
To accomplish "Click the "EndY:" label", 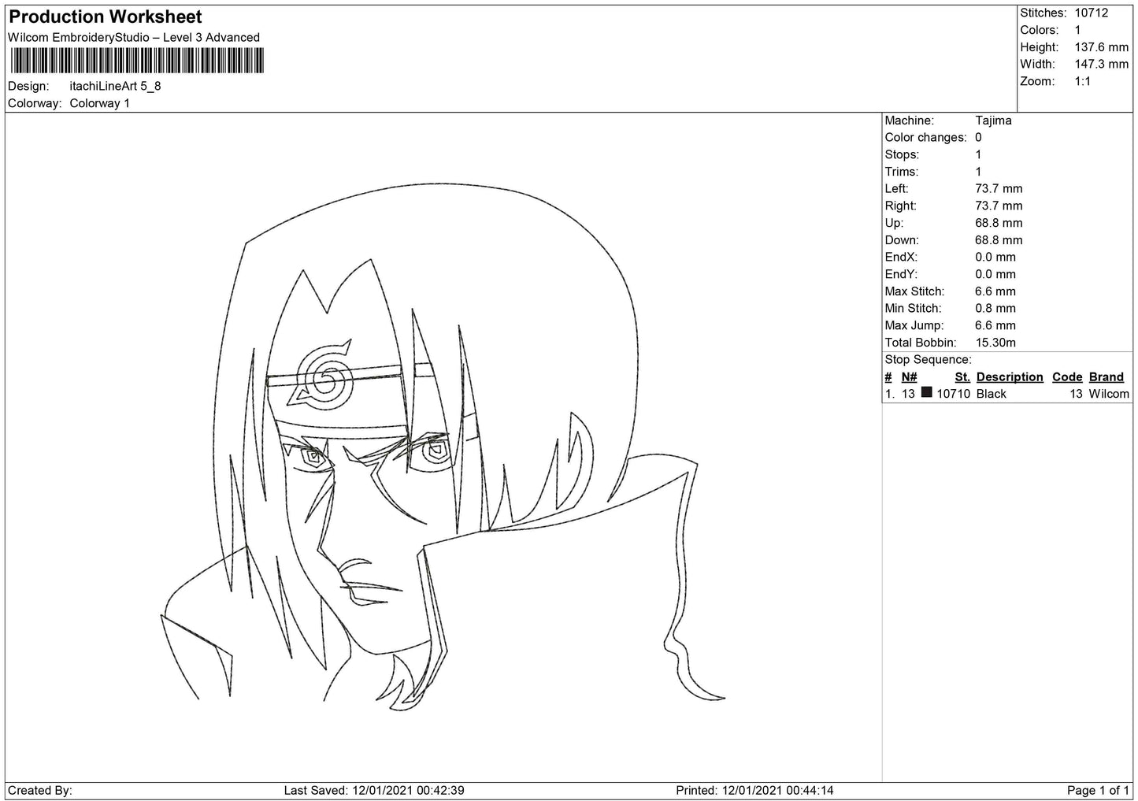I will point(902,275).
